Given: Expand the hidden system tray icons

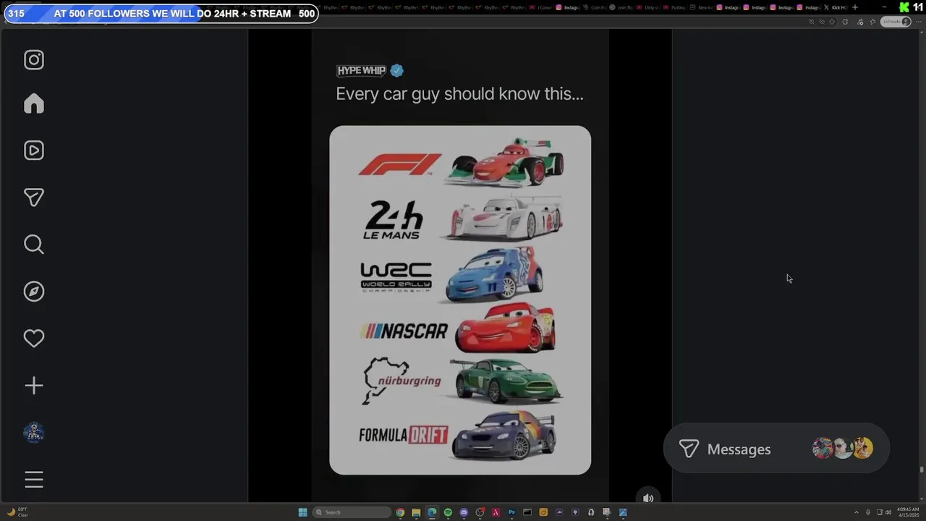Looking at the screenshot, I should coord(857,512).
